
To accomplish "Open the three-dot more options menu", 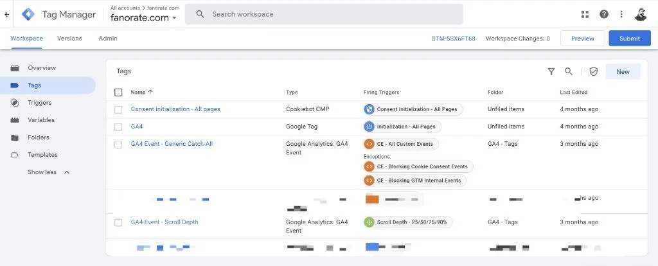I will 621,14.
